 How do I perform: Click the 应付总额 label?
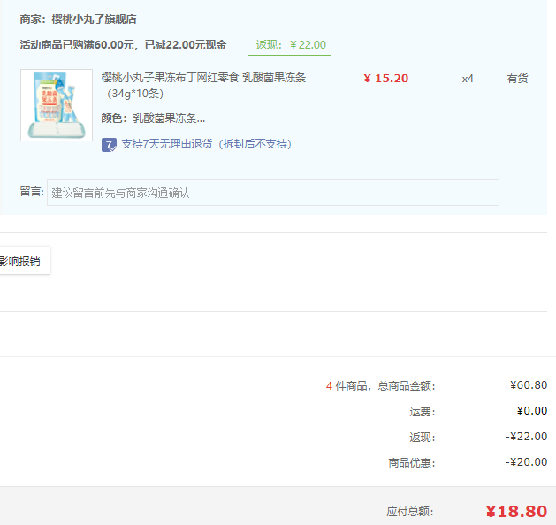click(x=410, y=512)
